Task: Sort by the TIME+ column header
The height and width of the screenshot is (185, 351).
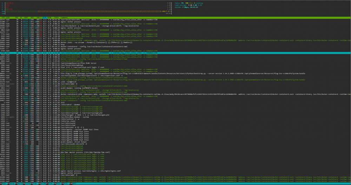Action: [56, 18]
